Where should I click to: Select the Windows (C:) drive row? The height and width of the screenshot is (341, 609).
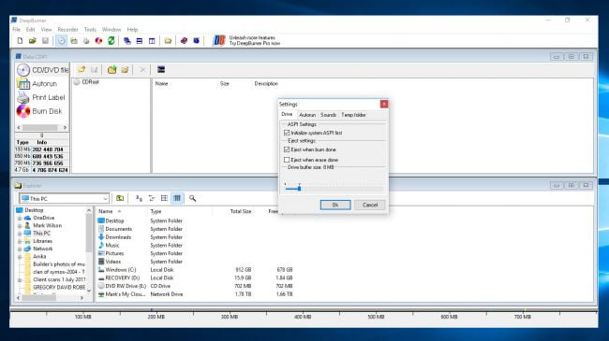(196, 270)
